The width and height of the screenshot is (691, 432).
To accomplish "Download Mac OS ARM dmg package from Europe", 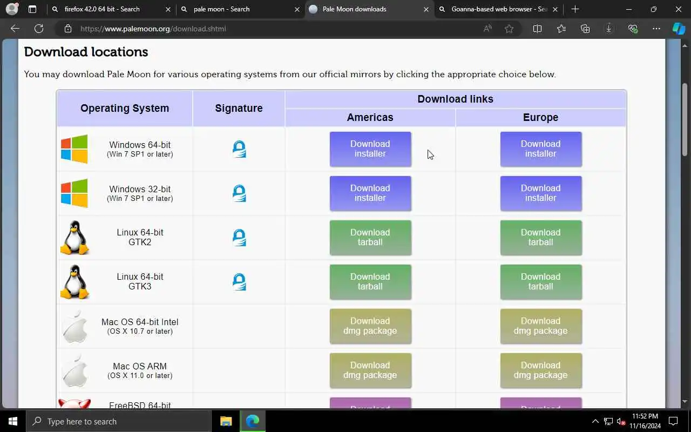I will click(541, 370).
